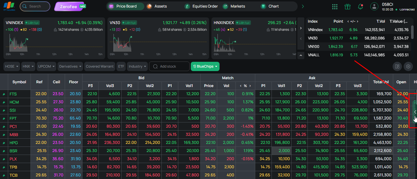Open the board settings gear icon
The width and height of the screenshot is (417, 179).
pos(408,66)
